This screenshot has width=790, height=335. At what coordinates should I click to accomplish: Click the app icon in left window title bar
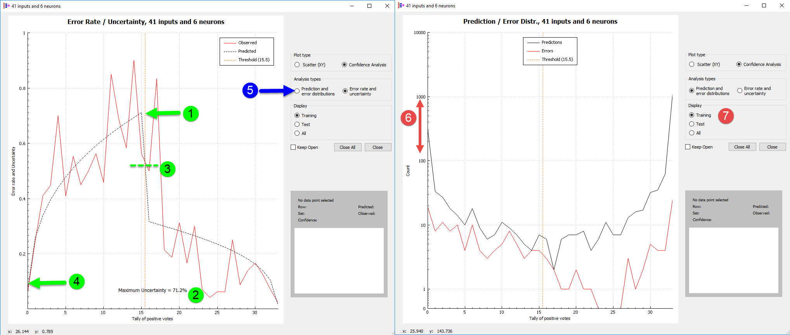(x=6, y=6)
